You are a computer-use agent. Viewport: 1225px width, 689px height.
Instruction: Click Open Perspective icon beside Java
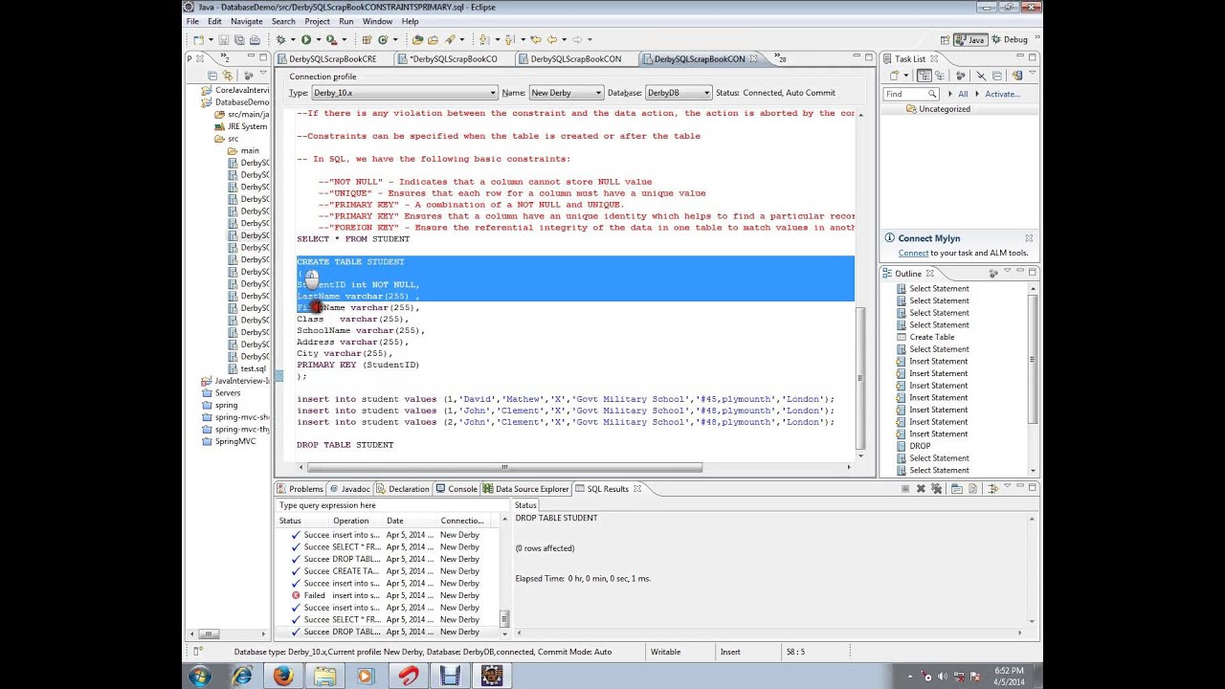pyautogui.click(x=946, y=40)
